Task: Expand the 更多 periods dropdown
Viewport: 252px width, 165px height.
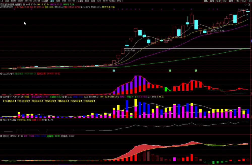Action: pyautogui.click(x=120, y=1)
